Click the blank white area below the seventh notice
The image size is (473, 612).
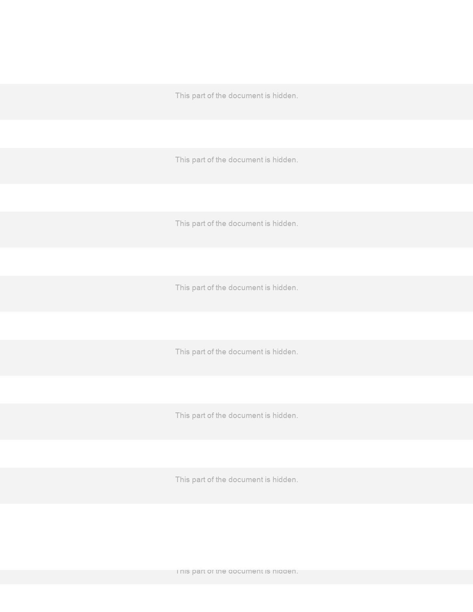pos(236,537)
